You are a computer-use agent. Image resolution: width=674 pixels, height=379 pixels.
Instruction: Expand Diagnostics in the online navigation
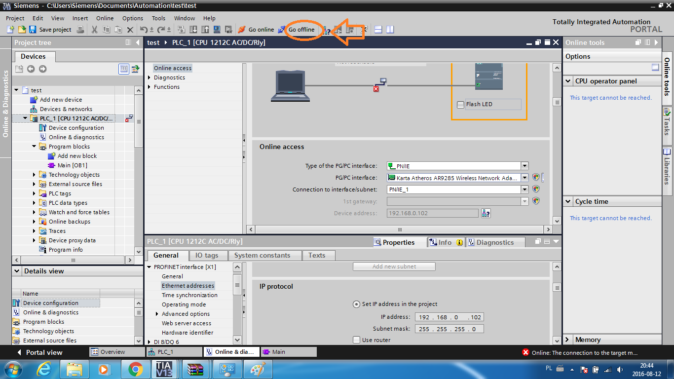(x=150, y=77)
